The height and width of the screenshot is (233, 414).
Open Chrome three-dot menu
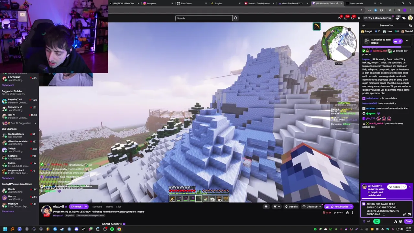410,10
